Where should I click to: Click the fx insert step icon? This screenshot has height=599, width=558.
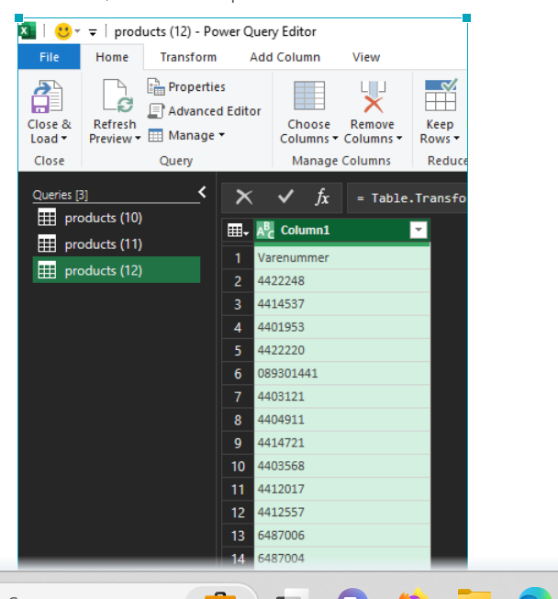pos(322,198)
